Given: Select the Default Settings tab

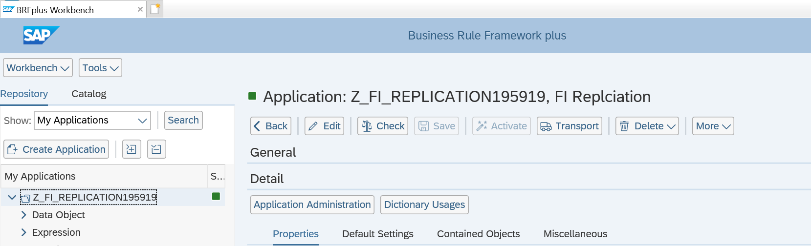Looking at the screenshot, I should (378, 234).
